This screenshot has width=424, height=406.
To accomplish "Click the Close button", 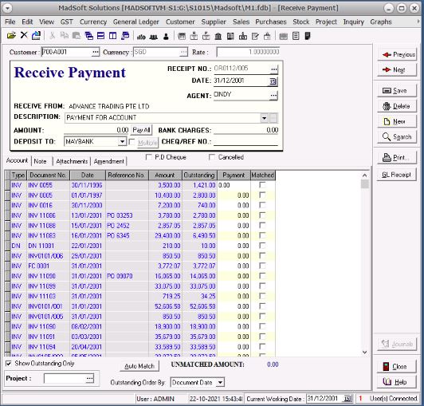I will coord(397,366).
